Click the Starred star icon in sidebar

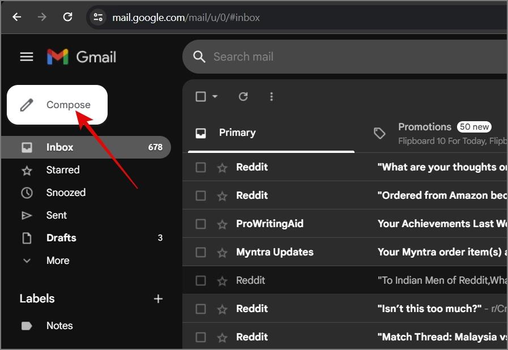(x=27, y=170)
